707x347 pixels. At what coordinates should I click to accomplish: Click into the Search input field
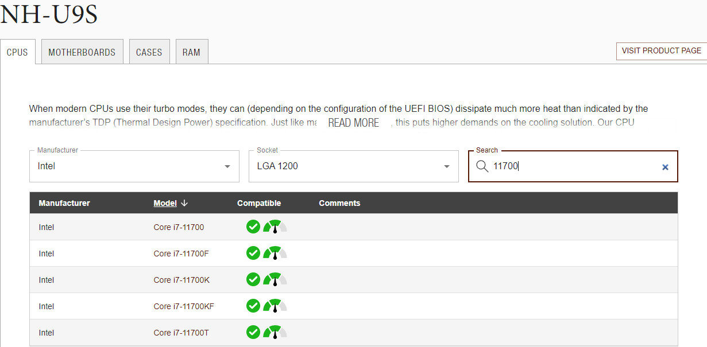[x=574, y=166]
